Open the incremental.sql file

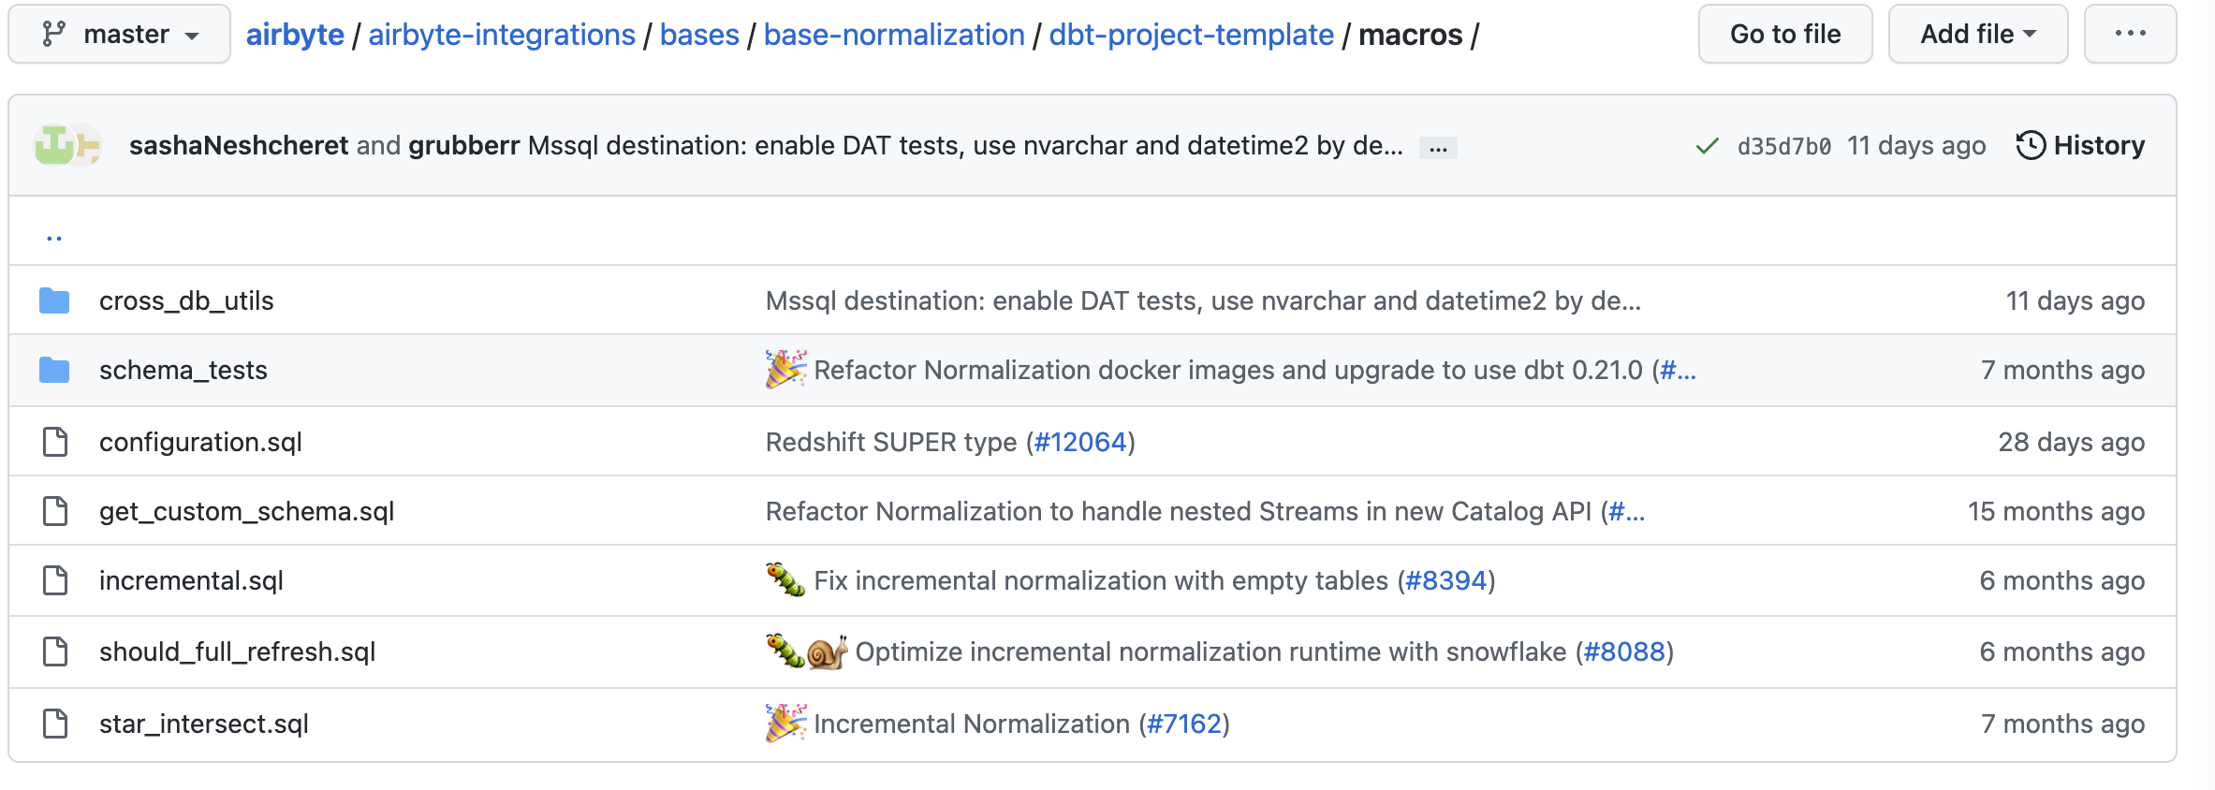[191, 580]
